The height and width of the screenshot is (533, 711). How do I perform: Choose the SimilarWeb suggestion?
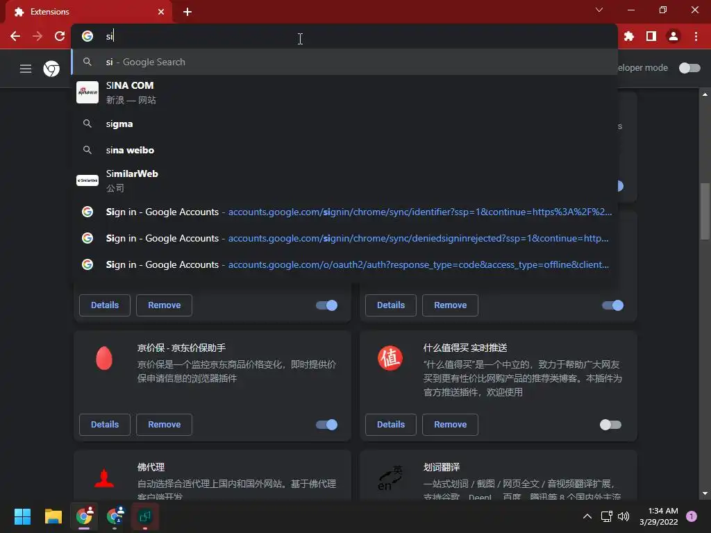[344, 180]
